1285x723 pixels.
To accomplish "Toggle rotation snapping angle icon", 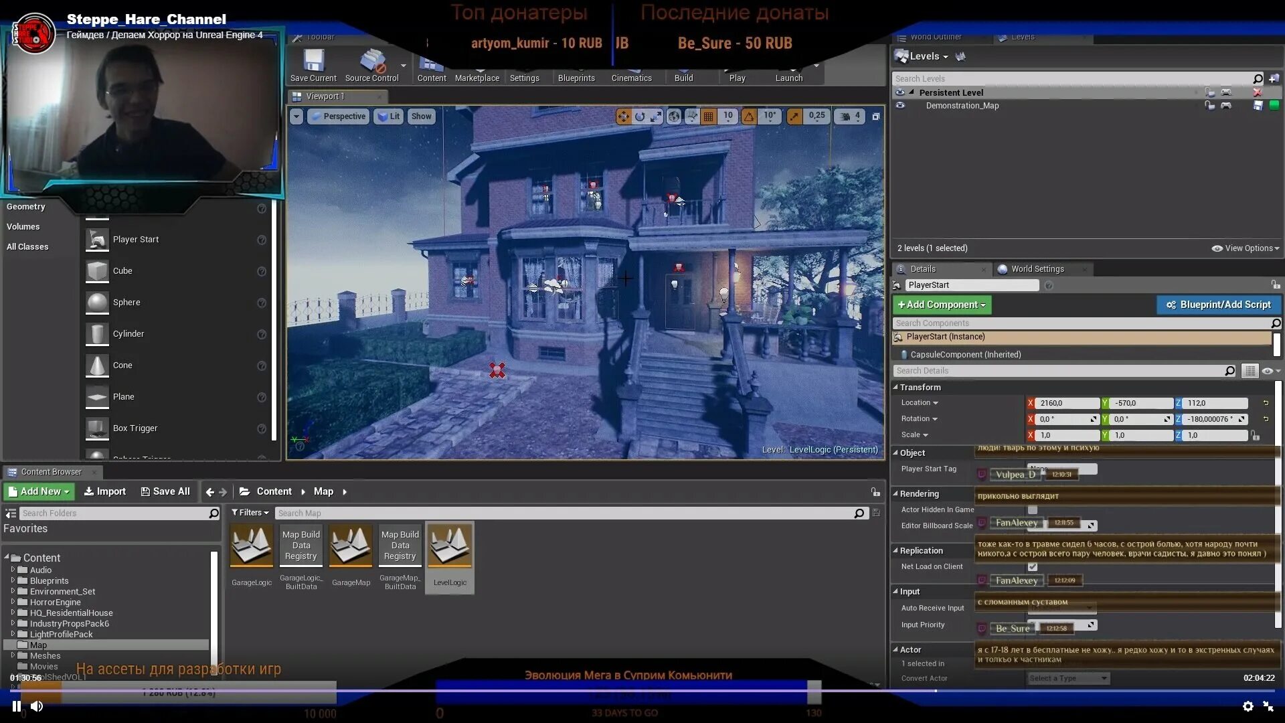I will pyautogui.click(x=749, y=116).
